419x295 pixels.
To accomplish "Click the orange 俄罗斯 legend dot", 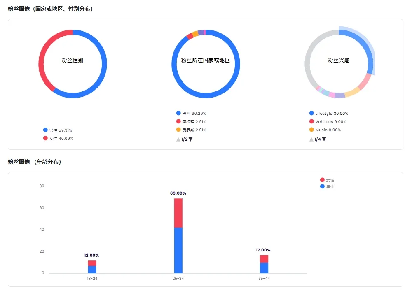I will [x=178, y=130].
